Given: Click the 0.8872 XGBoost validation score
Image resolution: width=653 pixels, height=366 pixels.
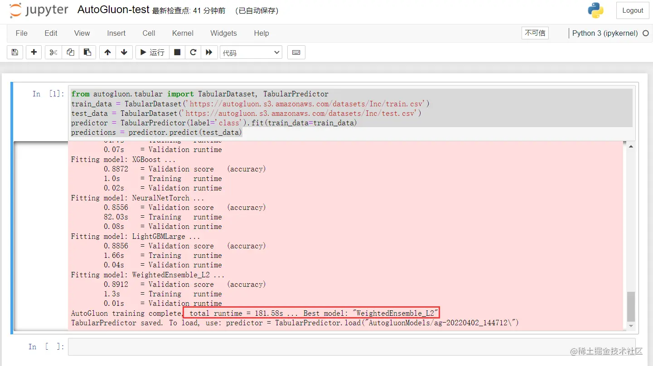Looking at the screenshot, I should (116, 169).
